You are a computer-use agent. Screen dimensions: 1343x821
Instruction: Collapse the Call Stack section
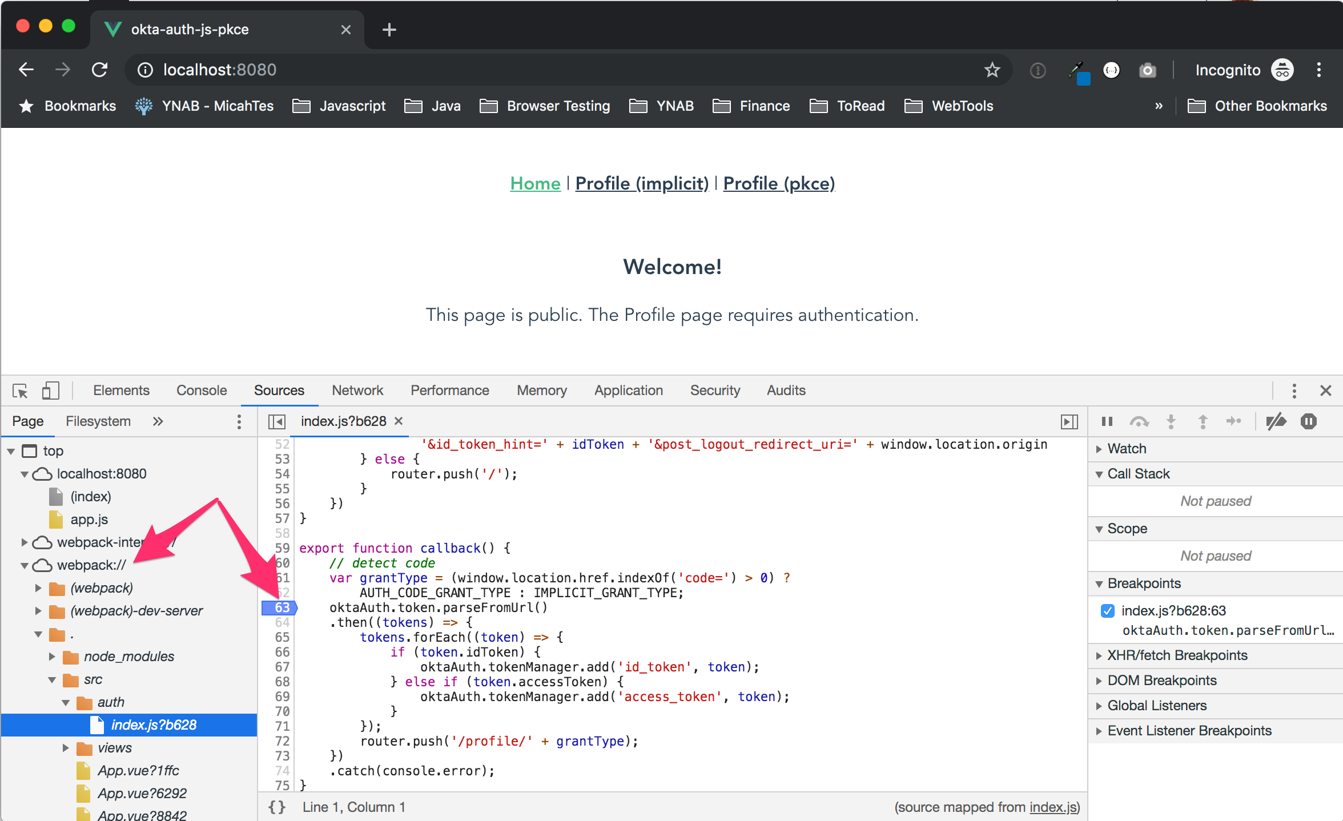click(x=1138, y=473)
